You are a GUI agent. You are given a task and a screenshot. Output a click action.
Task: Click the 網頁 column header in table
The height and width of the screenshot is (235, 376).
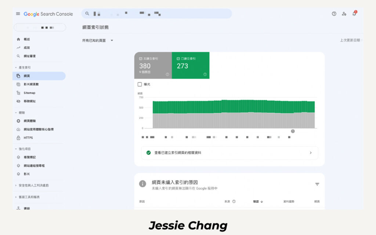317,202
